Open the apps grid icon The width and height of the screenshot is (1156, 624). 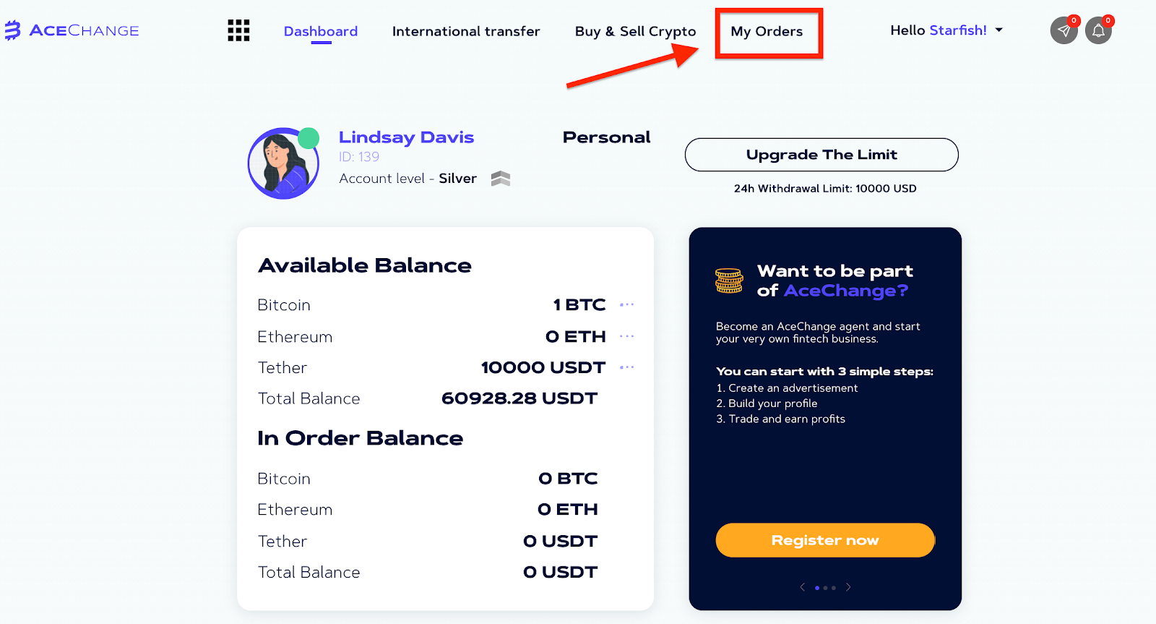[238, 30]
